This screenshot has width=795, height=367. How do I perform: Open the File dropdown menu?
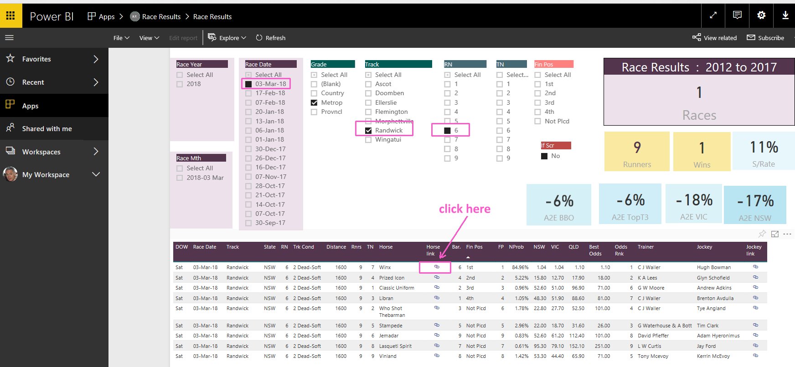coord(121,38)
